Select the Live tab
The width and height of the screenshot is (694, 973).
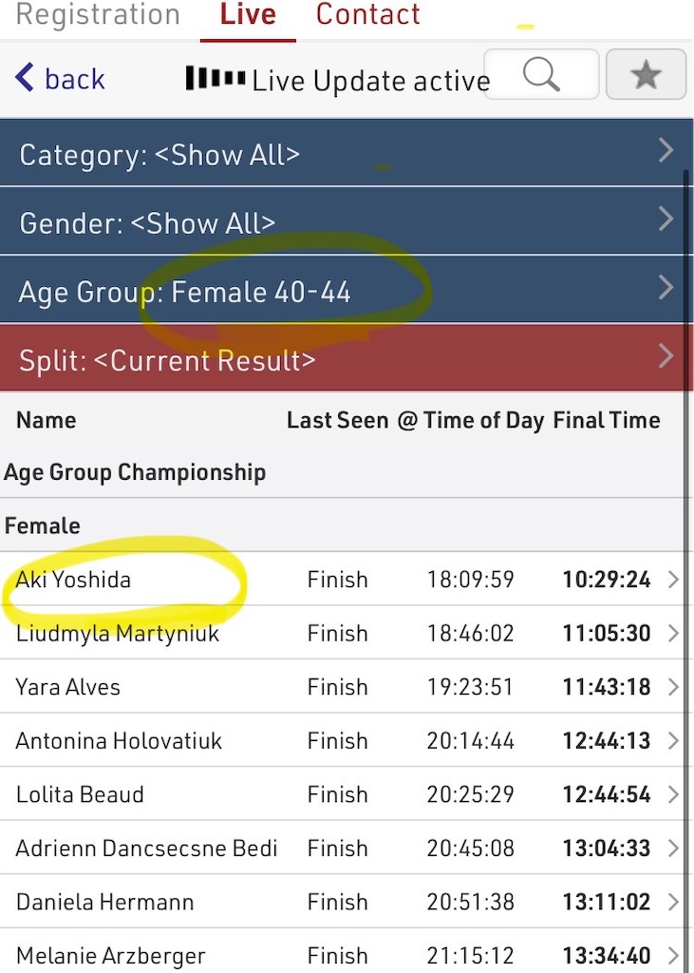pos(248,15)
